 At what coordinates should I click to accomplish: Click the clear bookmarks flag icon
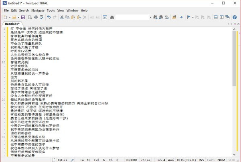[209, 17]
